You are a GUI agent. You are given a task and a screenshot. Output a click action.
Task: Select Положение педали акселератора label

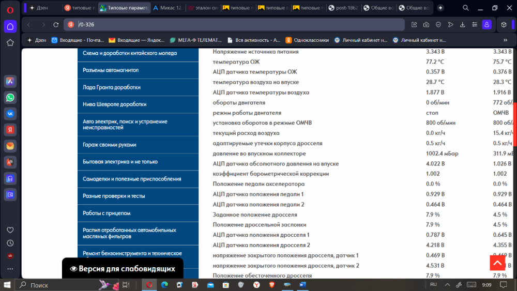[x=258, y=184]
